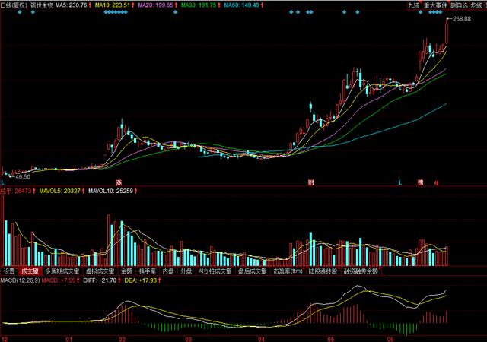This screenshot has width=487, height=342.
Task: Click the blue L marker near 榜
Action: (400, 183)
